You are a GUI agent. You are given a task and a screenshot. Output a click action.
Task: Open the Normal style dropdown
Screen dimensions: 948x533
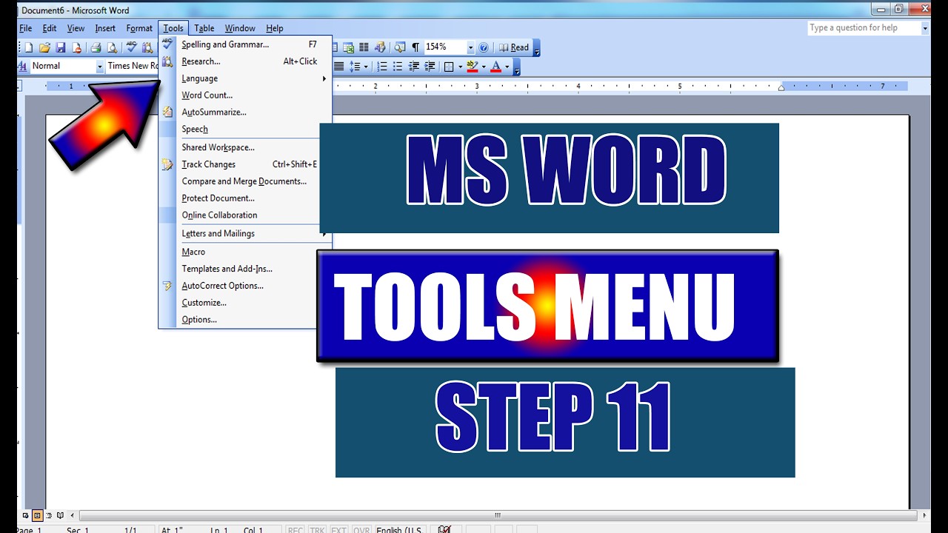pyautogui.click(x=100, y=66)
